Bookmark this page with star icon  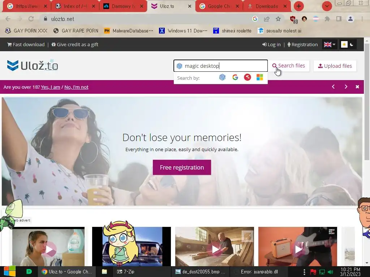[x=278, y=19]
